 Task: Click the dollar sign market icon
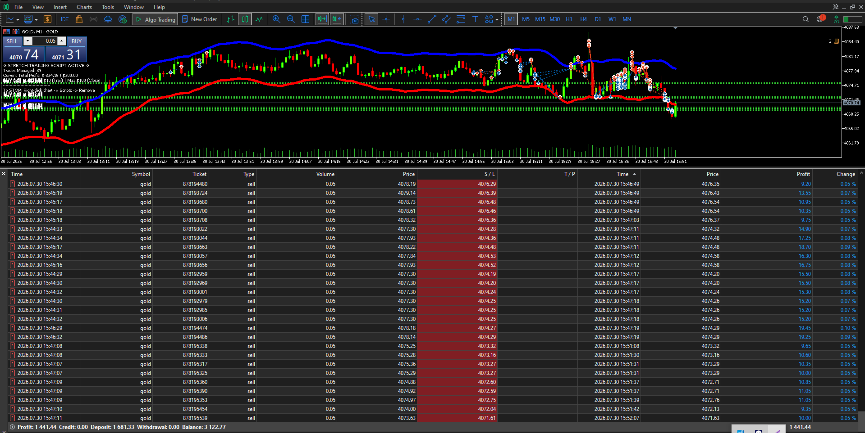pyautogui.click(x=47, y=19)
